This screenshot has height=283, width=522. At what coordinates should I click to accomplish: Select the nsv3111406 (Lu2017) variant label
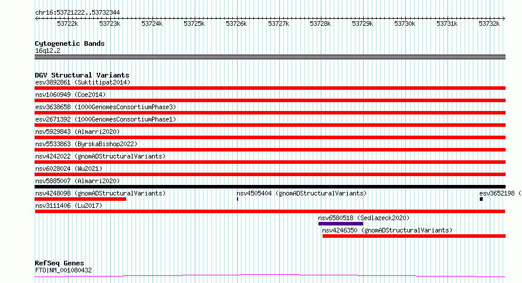pos(69,205)
